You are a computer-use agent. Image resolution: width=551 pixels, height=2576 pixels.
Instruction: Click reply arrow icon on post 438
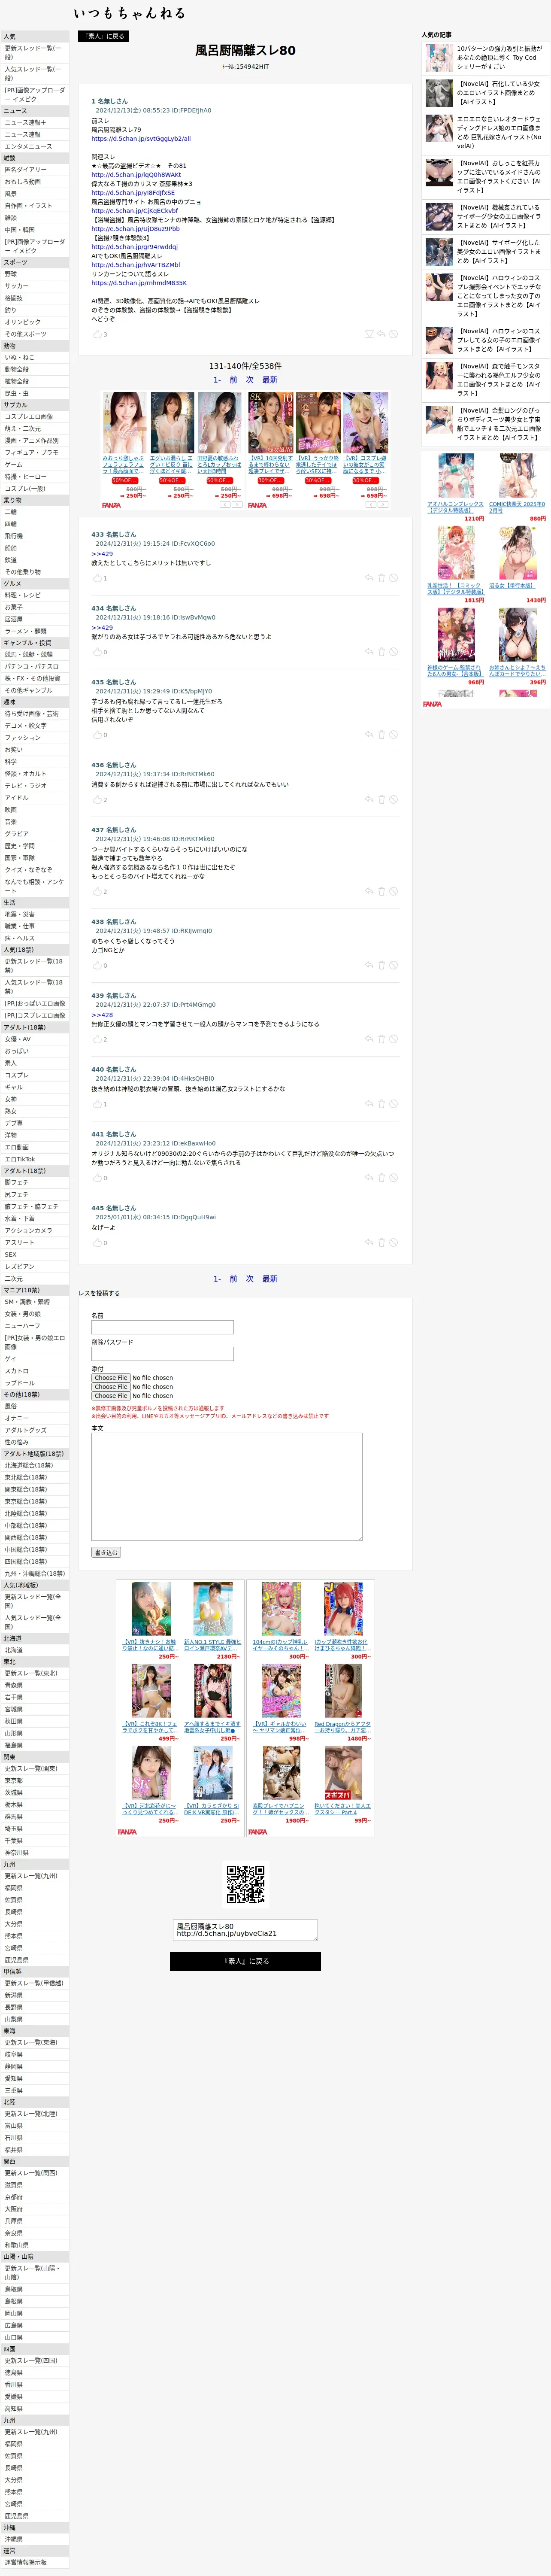(x=369, y=966)
